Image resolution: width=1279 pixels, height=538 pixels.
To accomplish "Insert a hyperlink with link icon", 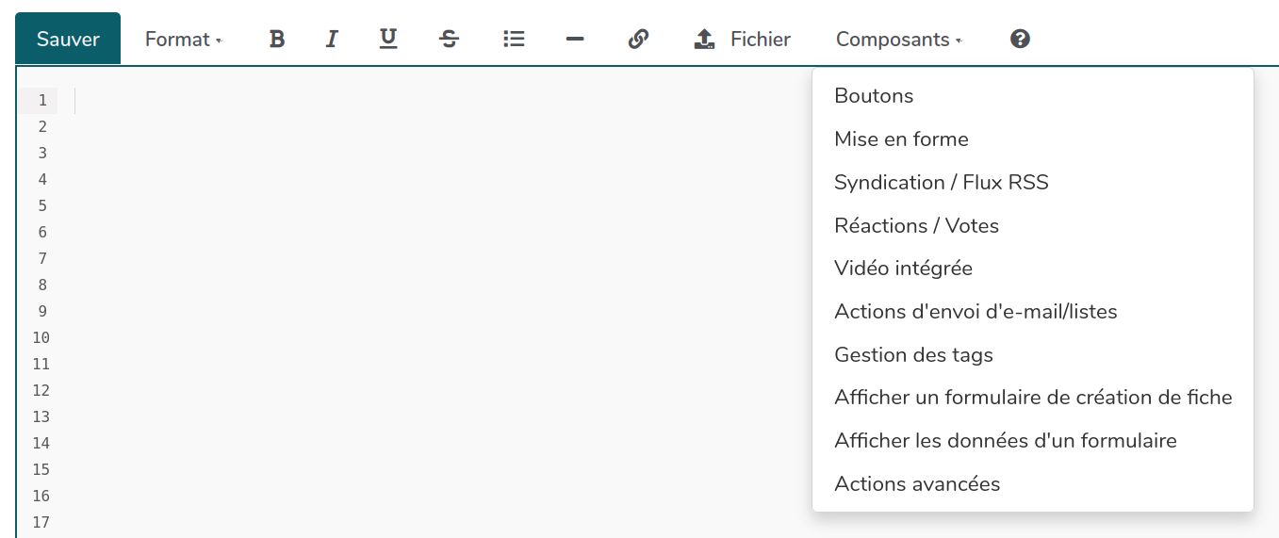I will [638, 39].
